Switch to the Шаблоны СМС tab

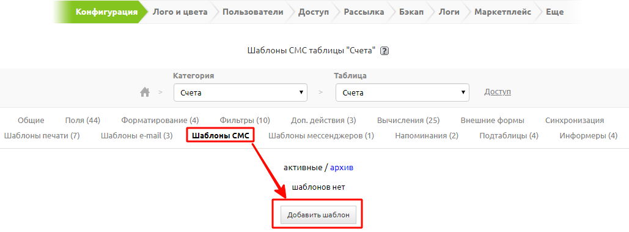[x=221, y=136]
